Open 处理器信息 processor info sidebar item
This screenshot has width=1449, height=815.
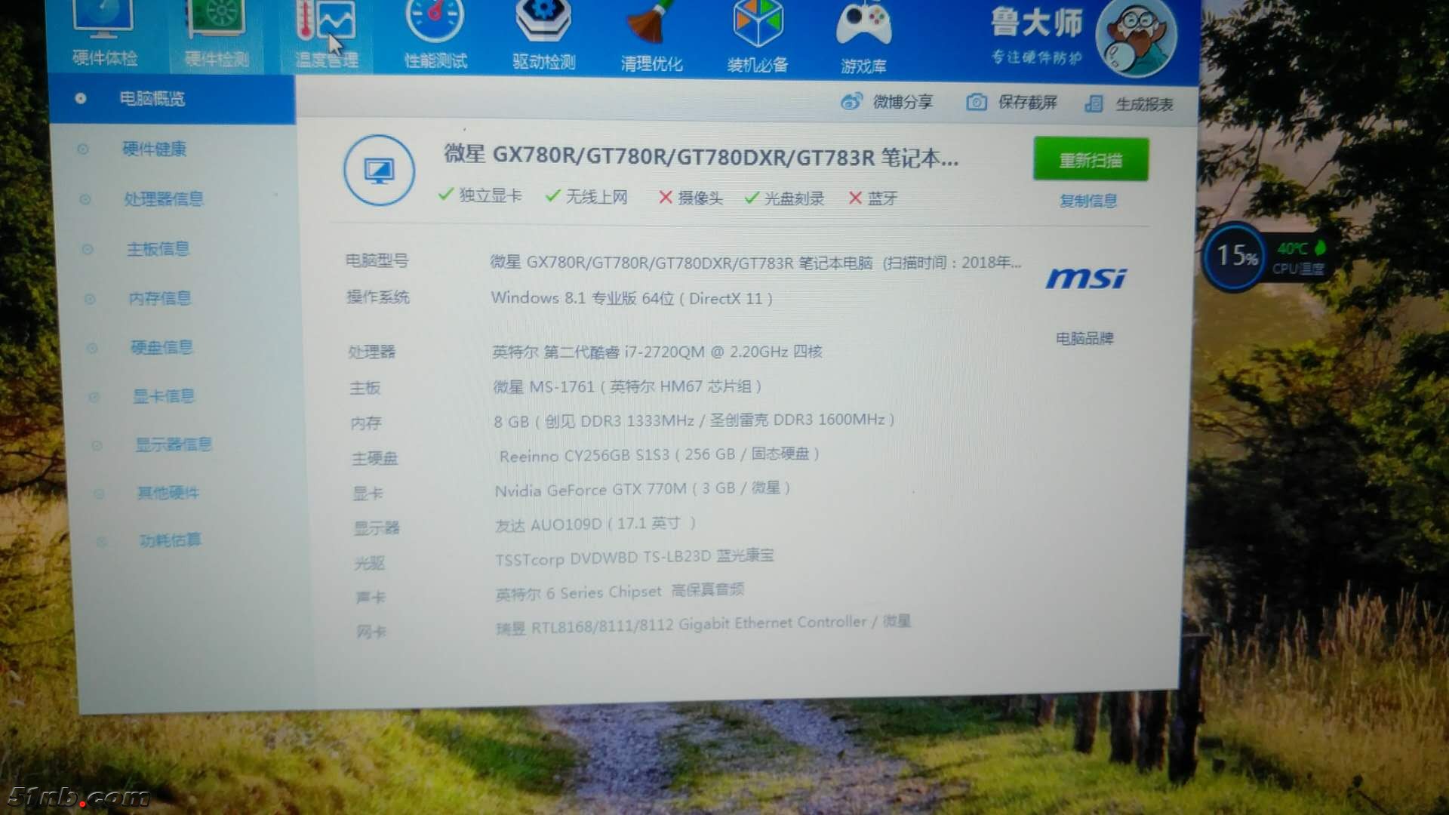pos(164,199)
